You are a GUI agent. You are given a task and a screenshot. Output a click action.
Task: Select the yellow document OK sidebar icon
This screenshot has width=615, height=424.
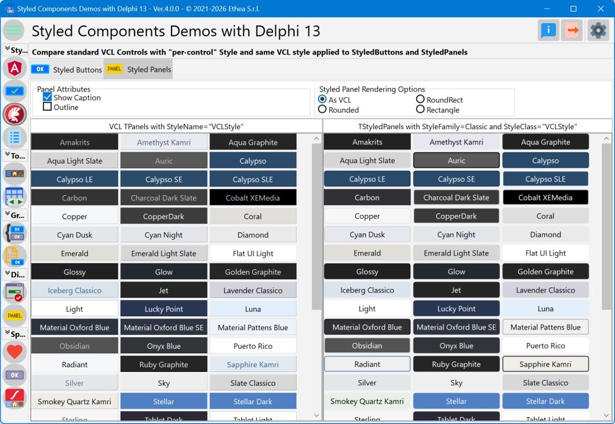[x=14, y=256]
